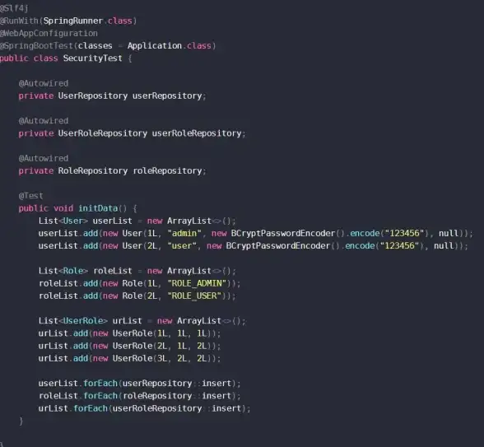Click UserRole(2L, 1L, 2L) line
The width and height of the screenshot is (484, 447).
pos(129,346)
